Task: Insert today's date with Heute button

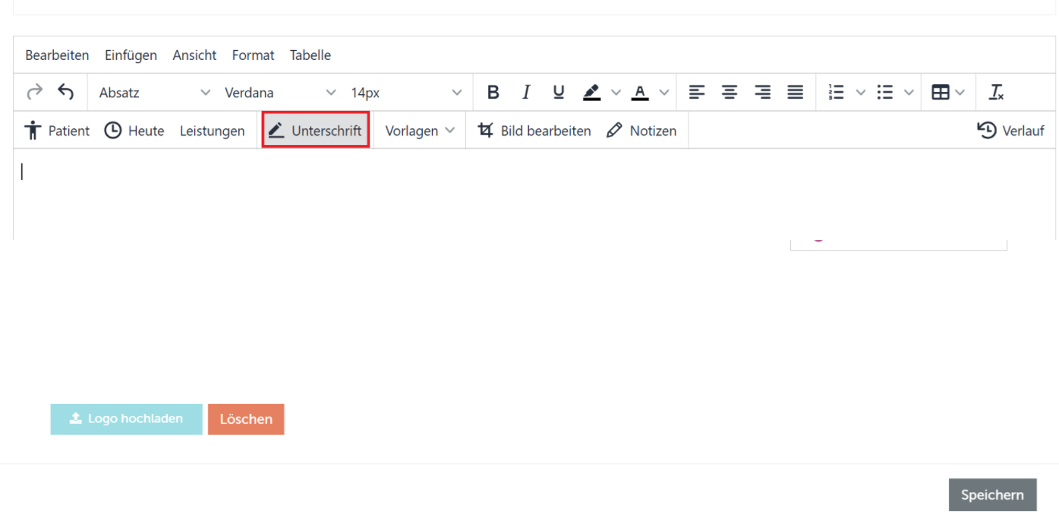Action: (134, 131)
